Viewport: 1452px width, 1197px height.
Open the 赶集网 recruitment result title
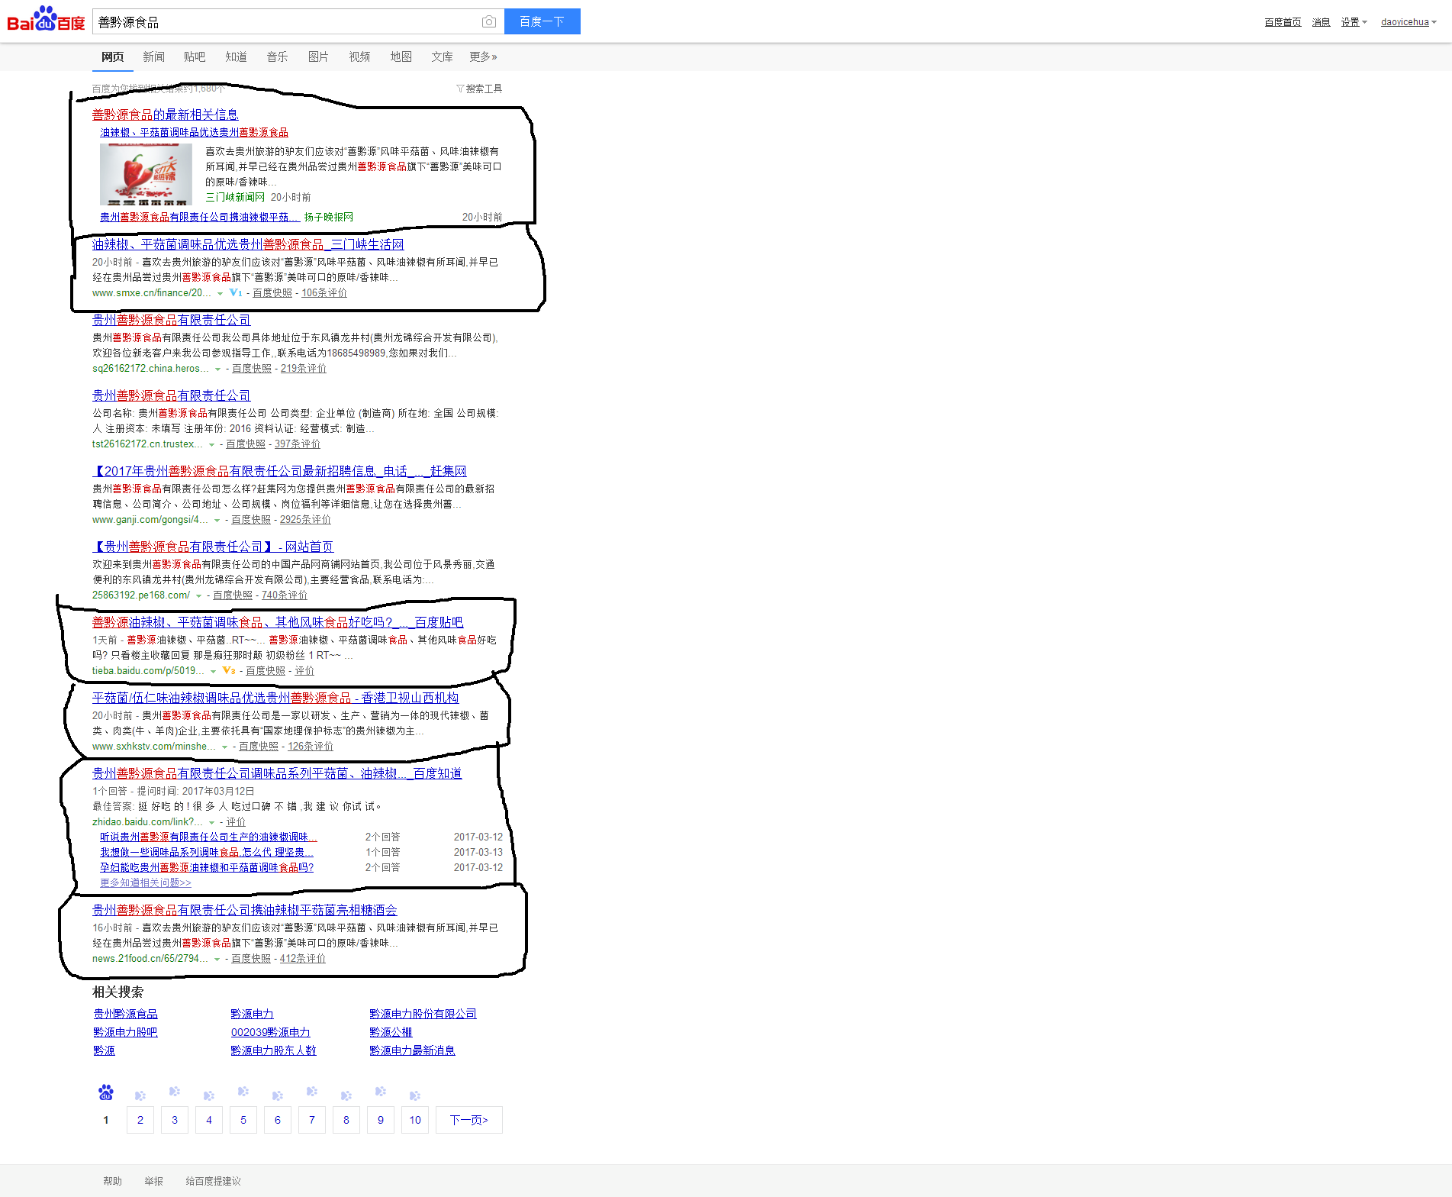click(x=279, y=471)
